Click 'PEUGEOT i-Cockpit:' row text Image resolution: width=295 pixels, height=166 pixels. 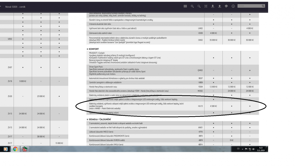click(97, 53)
